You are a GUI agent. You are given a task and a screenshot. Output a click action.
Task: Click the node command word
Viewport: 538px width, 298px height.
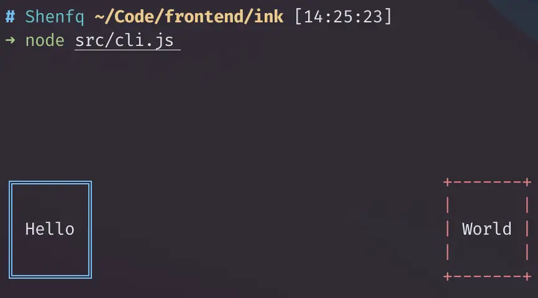tap(45, 41)
